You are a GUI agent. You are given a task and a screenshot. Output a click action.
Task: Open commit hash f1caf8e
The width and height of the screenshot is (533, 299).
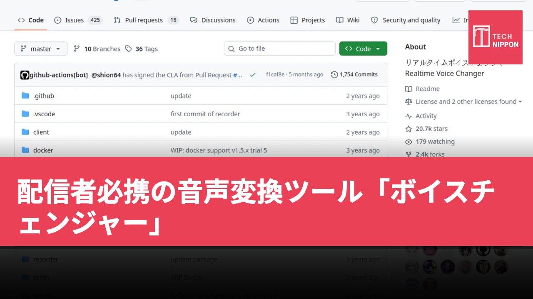[275, 75]
